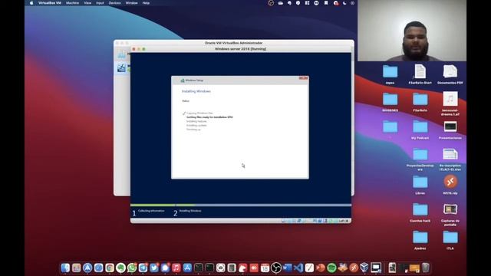Open PowerPoint from the Dock
This screenshot has height=276, width=491.
tap(321, 268)
